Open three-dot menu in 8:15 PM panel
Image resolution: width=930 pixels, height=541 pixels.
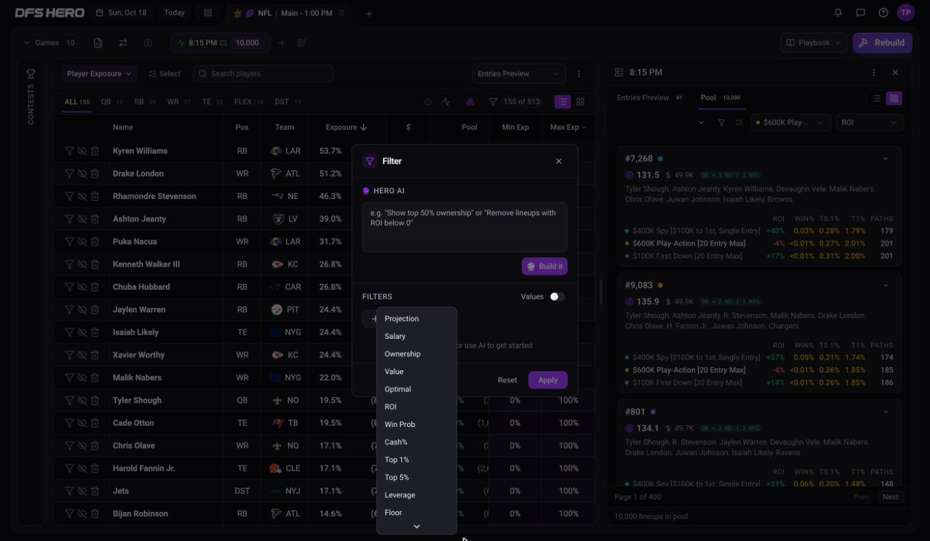[873, 73]
